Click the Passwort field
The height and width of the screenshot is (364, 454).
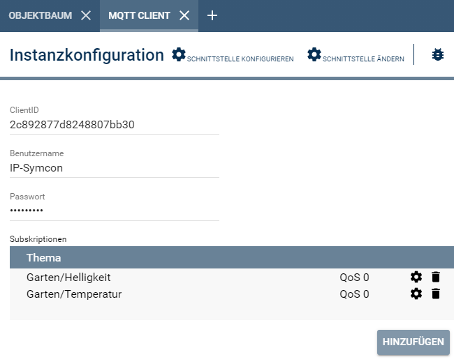tap(115, 211)
